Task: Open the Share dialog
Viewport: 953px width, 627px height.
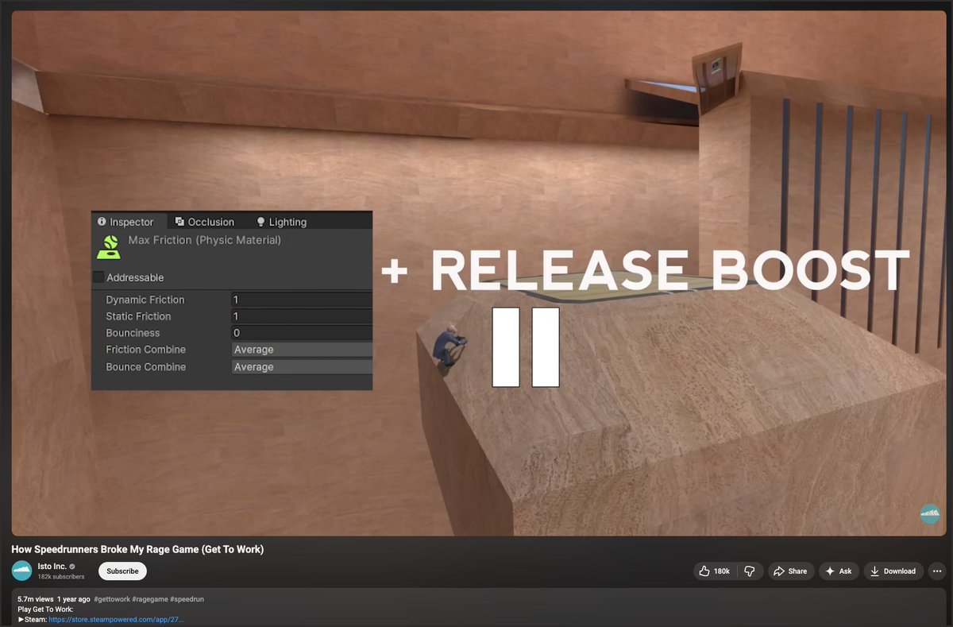Action: coord(790,571)
